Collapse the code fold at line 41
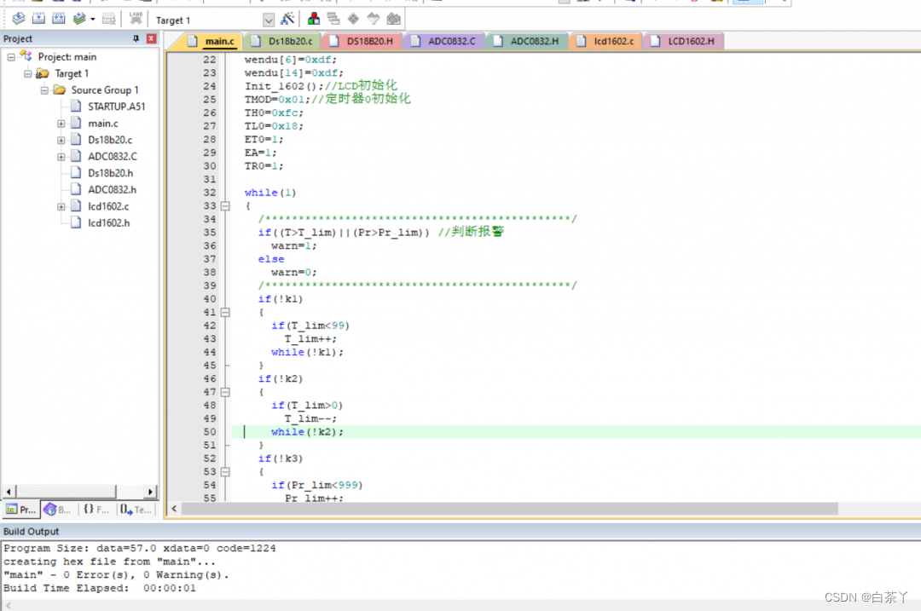 pos(225,313)
